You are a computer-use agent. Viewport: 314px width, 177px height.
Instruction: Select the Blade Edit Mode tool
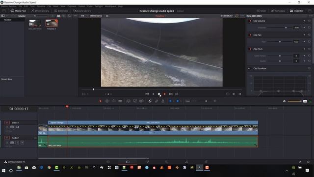pos(120,101)
